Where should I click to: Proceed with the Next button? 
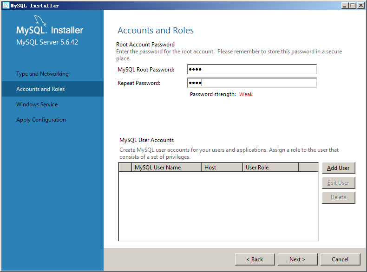click(297, 259)
